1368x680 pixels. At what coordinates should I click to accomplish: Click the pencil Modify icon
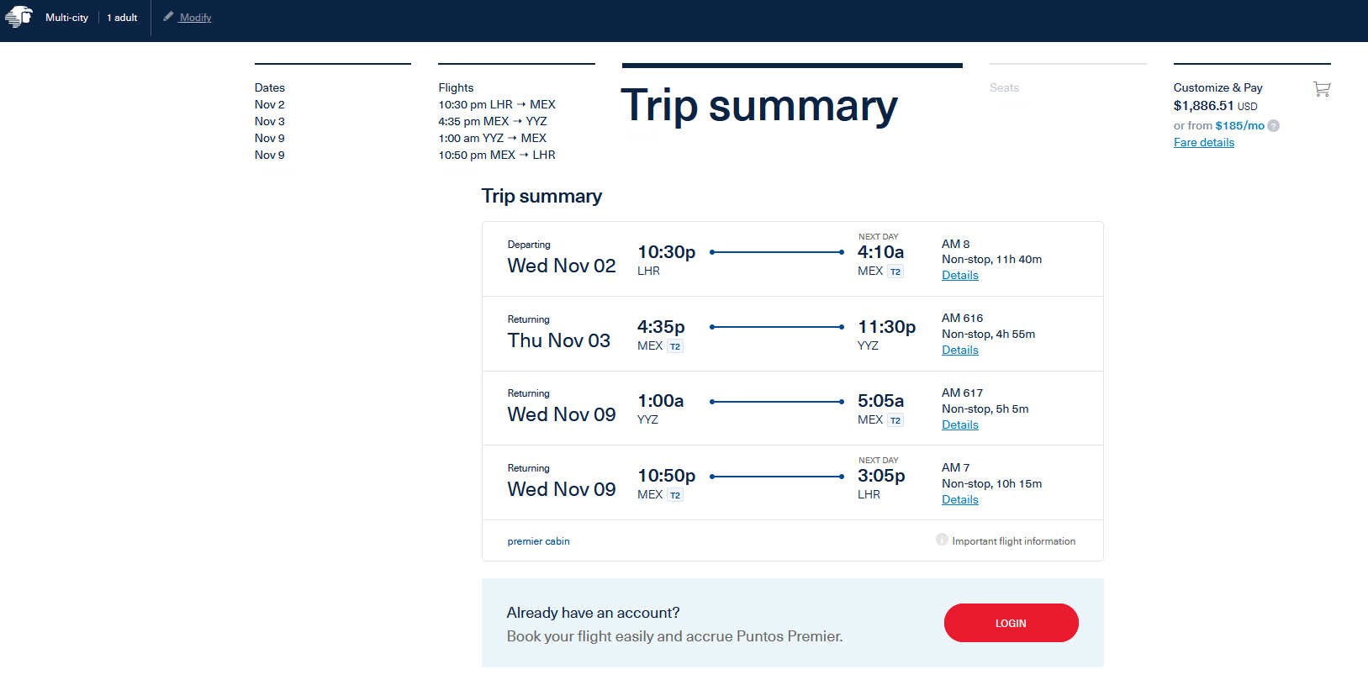[x=168, y=17]
